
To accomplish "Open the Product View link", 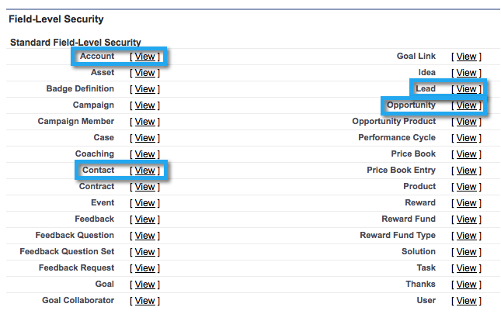I will click(467, 187).
